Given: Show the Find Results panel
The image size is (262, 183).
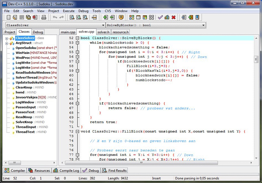Looking at the screenshot, I should click(114, 171).
